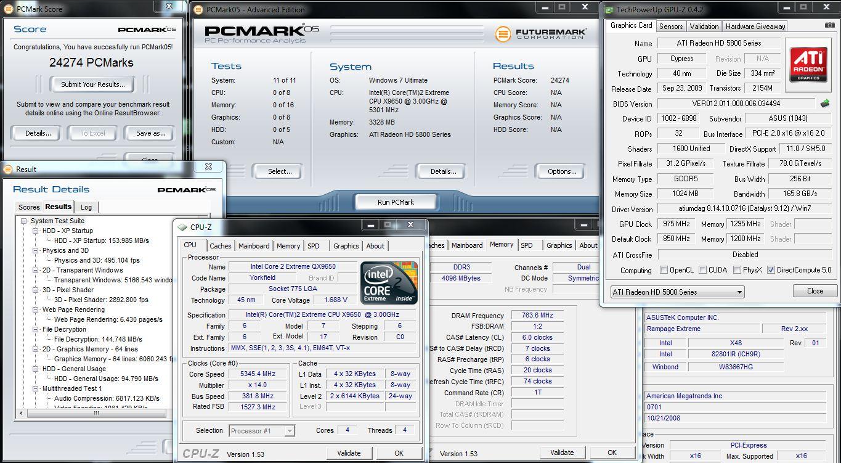
Task: Click the Intel Core 2 Extreme logo
Action: (x=389, y=284)
